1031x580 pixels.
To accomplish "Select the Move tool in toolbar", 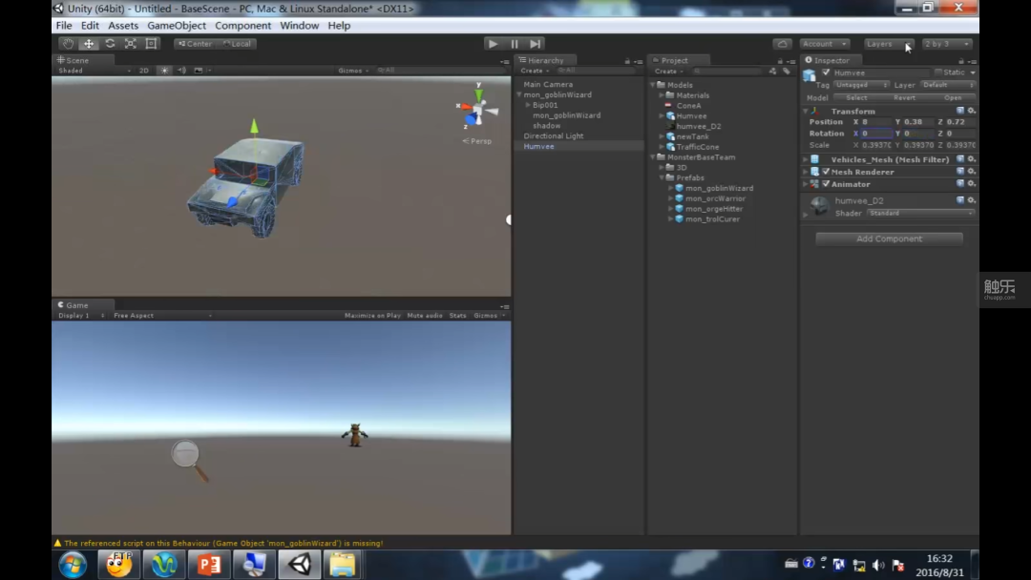I will [89, 43].
